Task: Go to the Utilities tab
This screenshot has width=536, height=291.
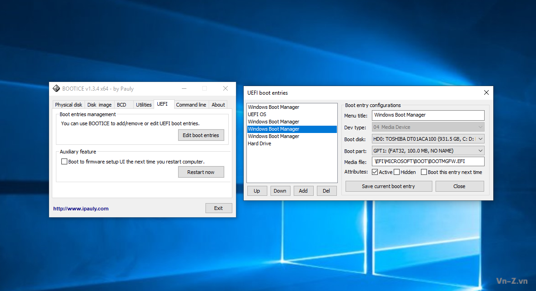Action: pos(144,105)
